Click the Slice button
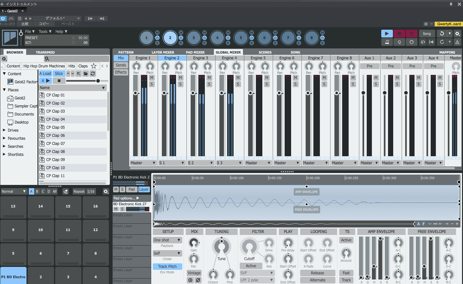Viewport: 463px width, 284px height. coord(59,74)
